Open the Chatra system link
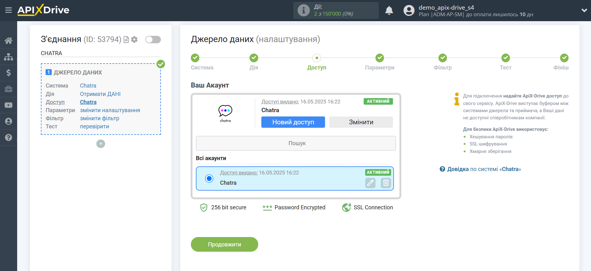Viewport: 591px width, 271px height. pyautogui.click(x=88, y=86)
